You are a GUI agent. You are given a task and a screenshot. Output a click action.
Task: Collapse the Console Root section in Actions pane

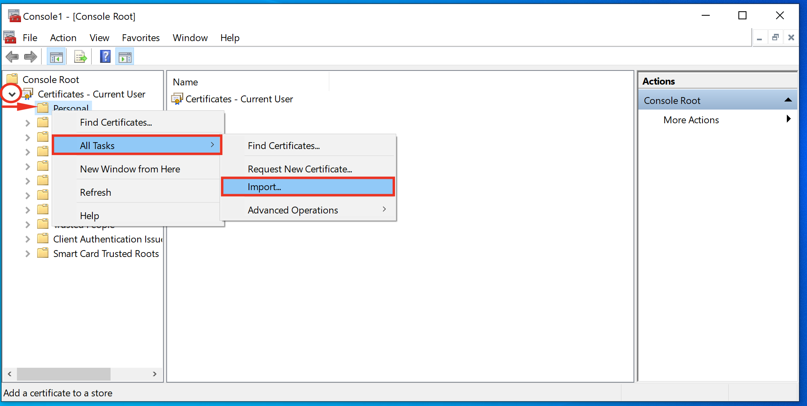pos(788,100)
